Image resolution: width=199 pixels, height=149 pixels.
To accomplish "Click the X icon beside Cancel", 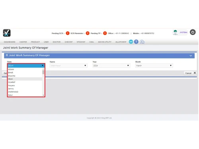I will pyautogui.click(x=195, y=73).
